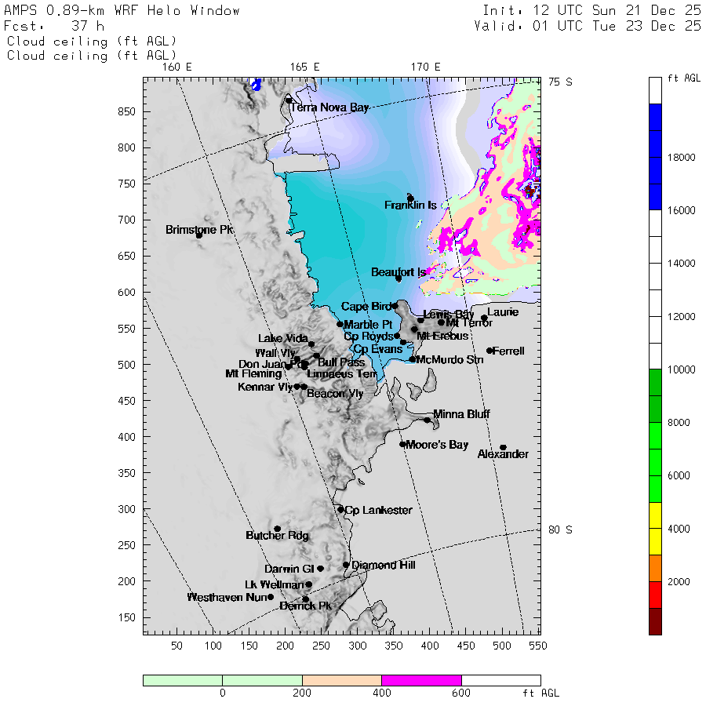Click the 'Fcst: 37 h' forecast hour text
Viewport: 706px width, 706px height.
pos(54,26)
